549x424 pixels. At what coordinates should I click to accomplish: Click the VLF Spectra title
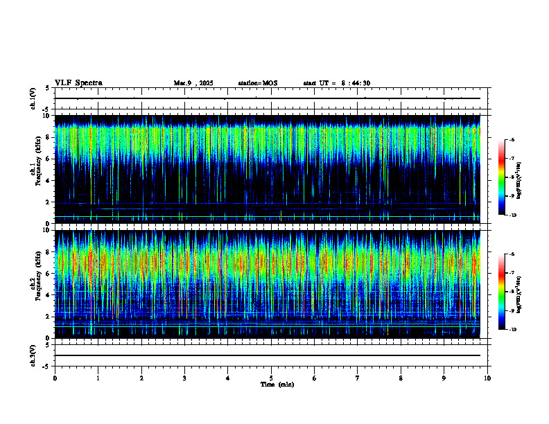click(78, 83)
